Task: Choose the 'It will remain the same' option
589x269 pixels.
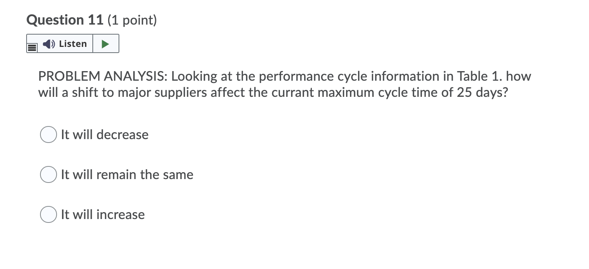Action: click(48, 174)
